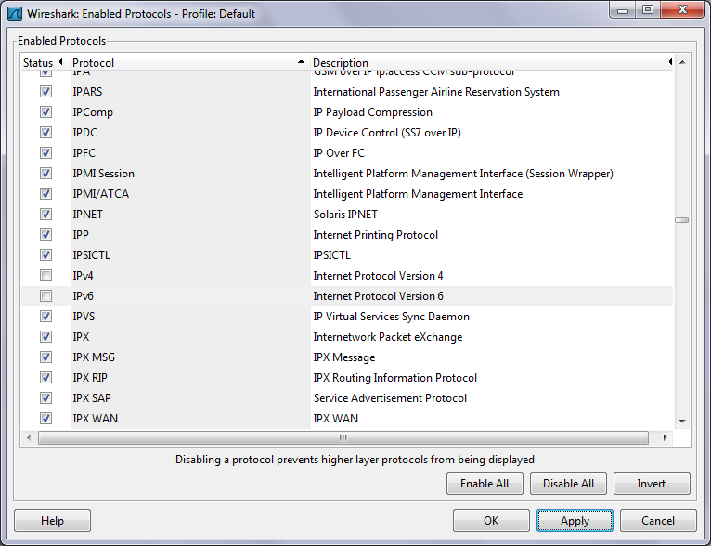Toggle the IPARS protocol checkbox

[x=45, y=92]
